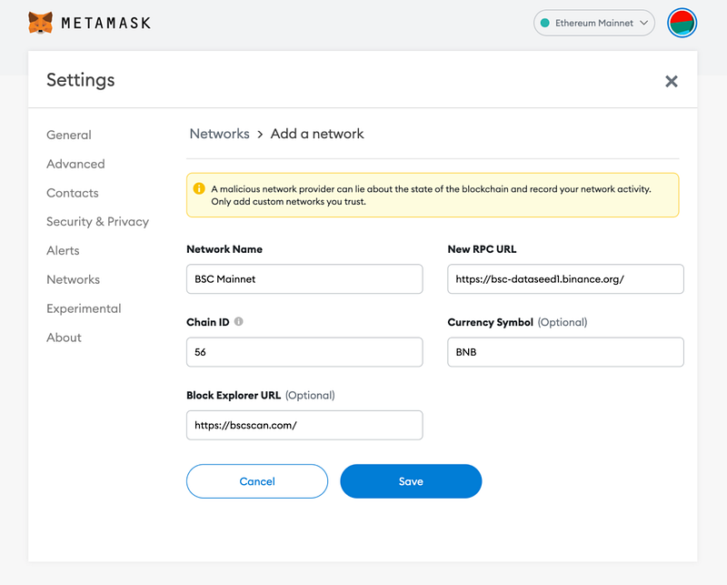
Task: Save the new network
Action: point(411,481)
